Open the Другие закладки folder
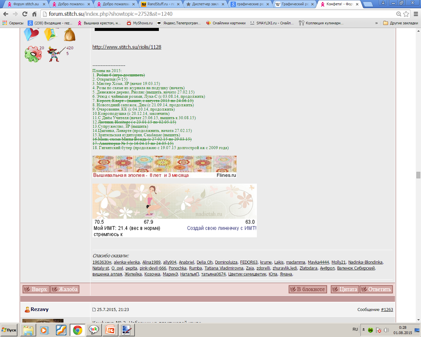Image resolution: width=421 pixels, height=337 pixels. click(x=401, y=23)
